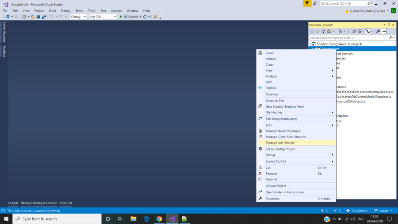The image size is (398, 224).
Task: Open the Toolbox side tab
Action: [x=4, y=51]
